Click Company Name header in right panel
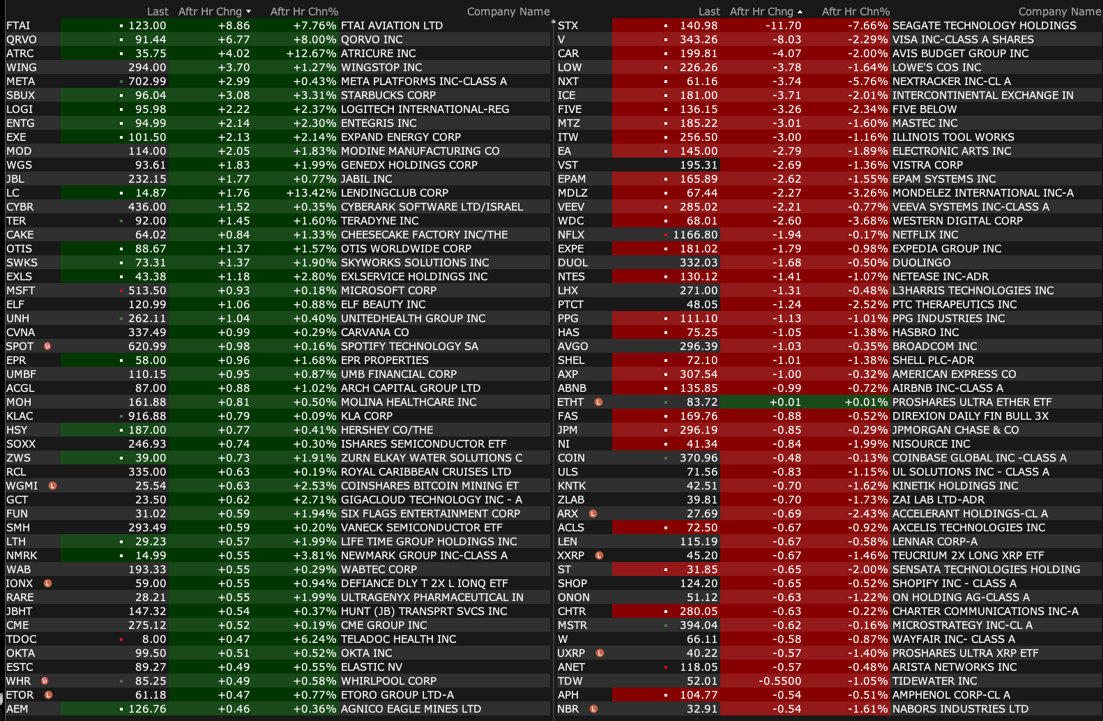Image resolution: width=1103 pixels, height=721 pixels. point(1059,12)
